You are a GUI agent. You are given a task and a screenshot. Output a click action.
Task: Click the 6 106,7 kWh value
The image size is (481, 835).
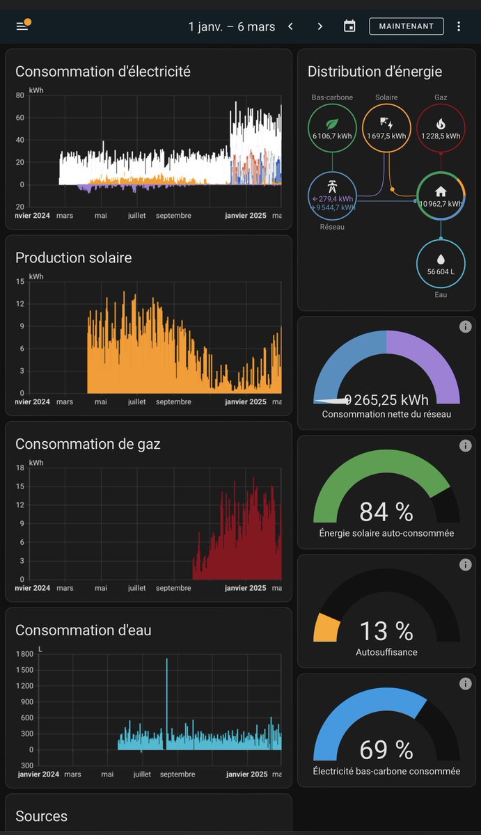pyautogui.click(x=332, y=136)
